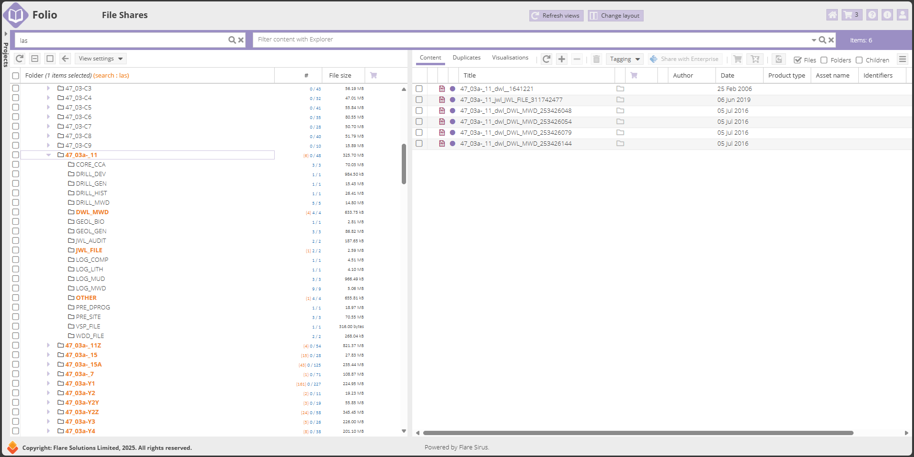
Task: Click the horizontal scrollbar in content panel
Action: pyautogui.click(x=638, y=433)
